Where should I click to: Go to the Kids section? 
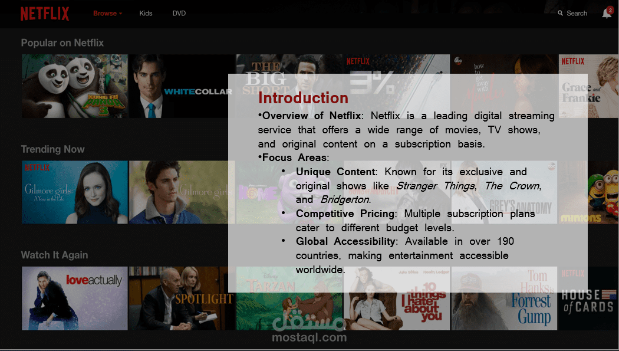tap(146, 14)
